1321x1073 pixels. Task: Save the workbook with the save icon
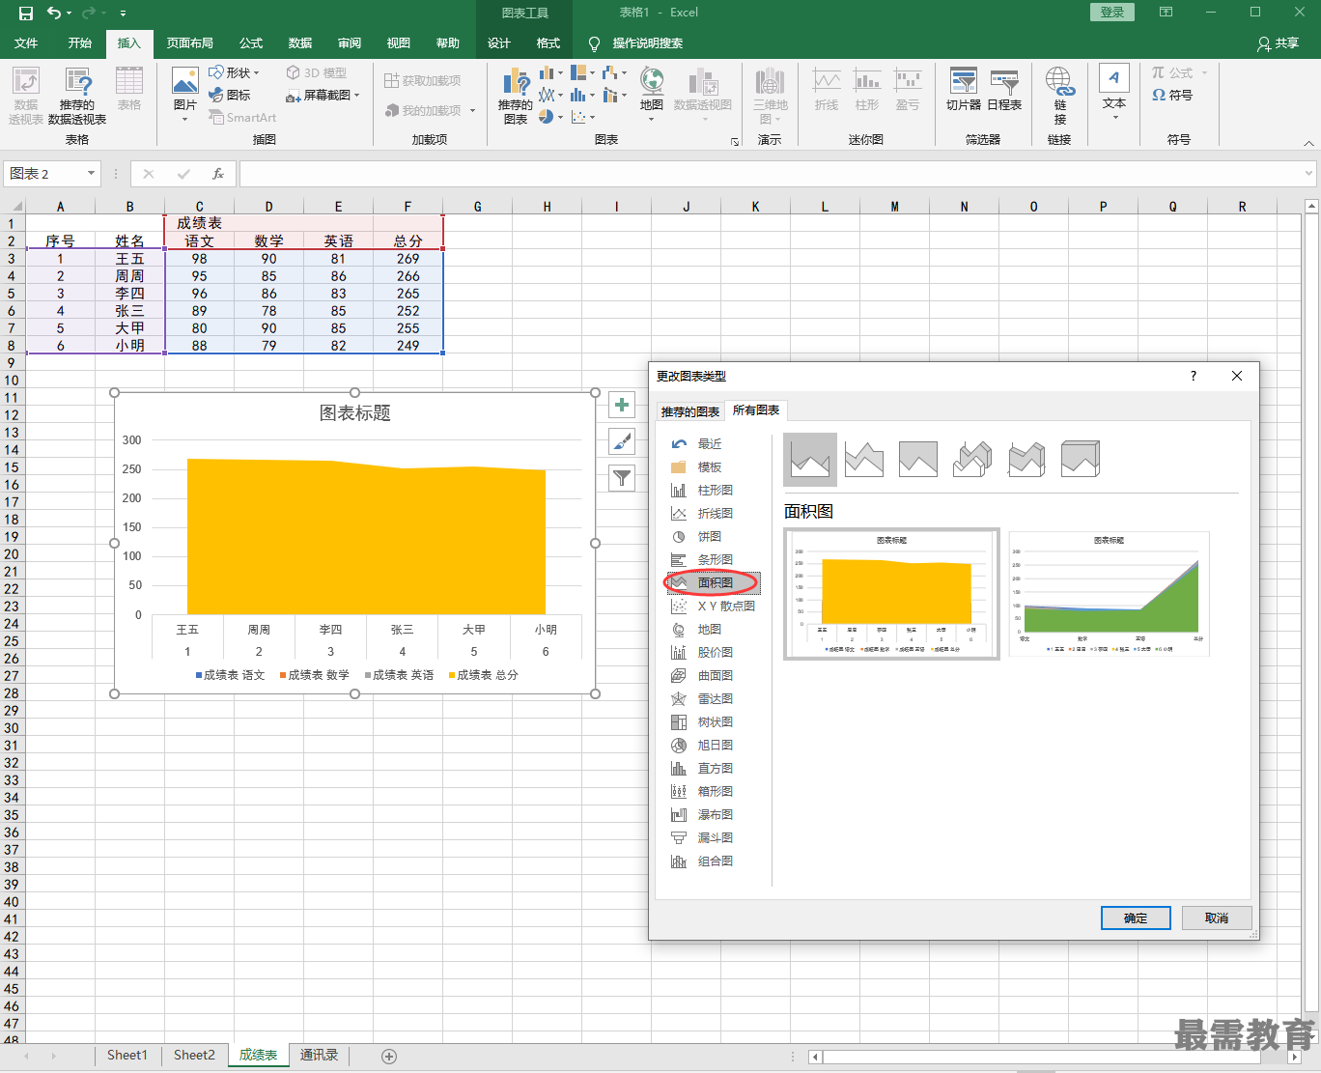coord(26,13)
